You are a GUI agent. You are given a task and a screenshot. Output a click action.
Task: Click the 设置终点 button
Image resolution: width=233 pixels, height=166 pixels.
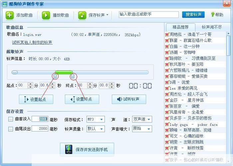(82, 99)
